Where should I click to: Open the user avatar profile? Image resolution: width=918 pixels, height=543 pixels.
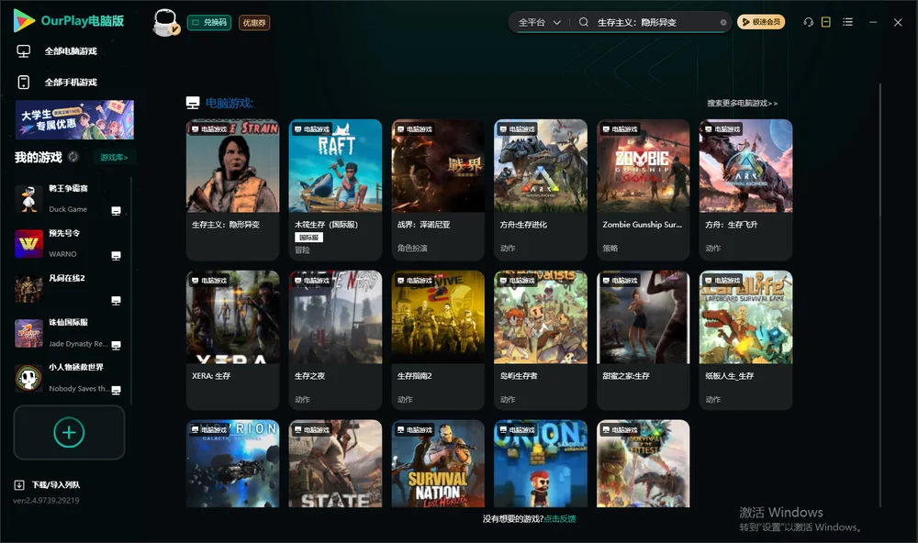(165, 22)
